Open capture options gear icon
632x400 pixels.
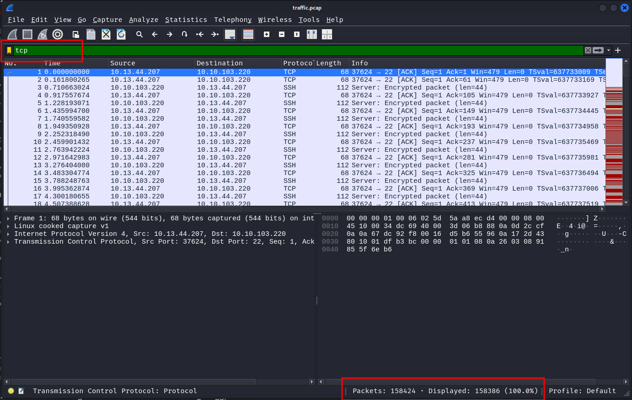coord(58,34)
